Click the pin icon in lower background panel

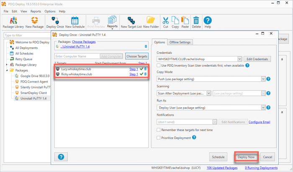(x=282, y=113)
